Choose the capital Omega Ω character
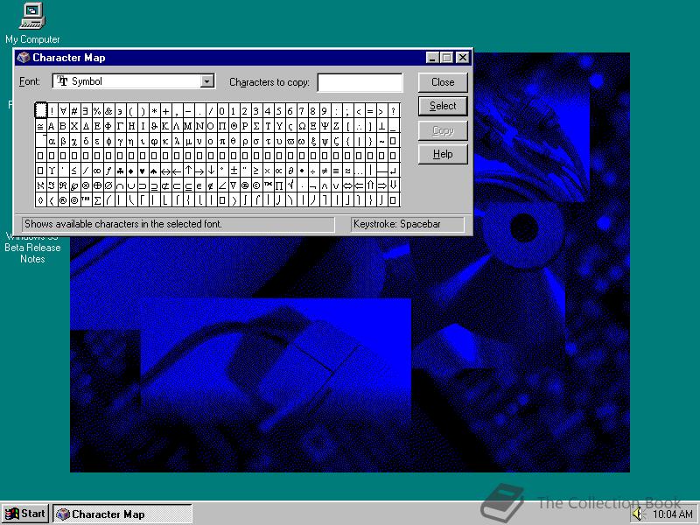The image size is (700, 525). [302, 126]
